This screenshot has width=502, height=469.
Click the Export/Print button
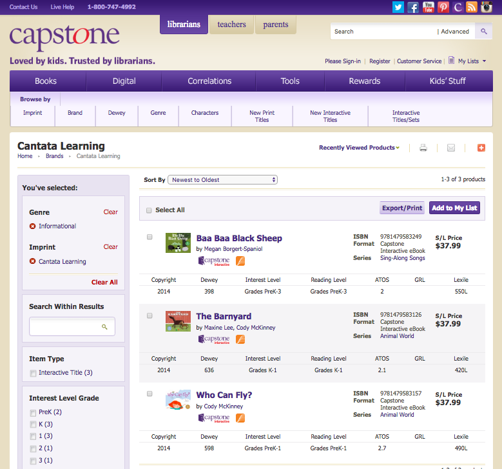coord(402,208)
